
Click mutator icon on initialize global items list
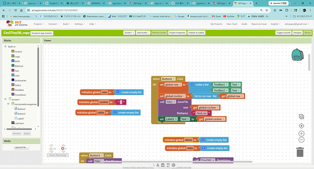[x=203, y=140]
